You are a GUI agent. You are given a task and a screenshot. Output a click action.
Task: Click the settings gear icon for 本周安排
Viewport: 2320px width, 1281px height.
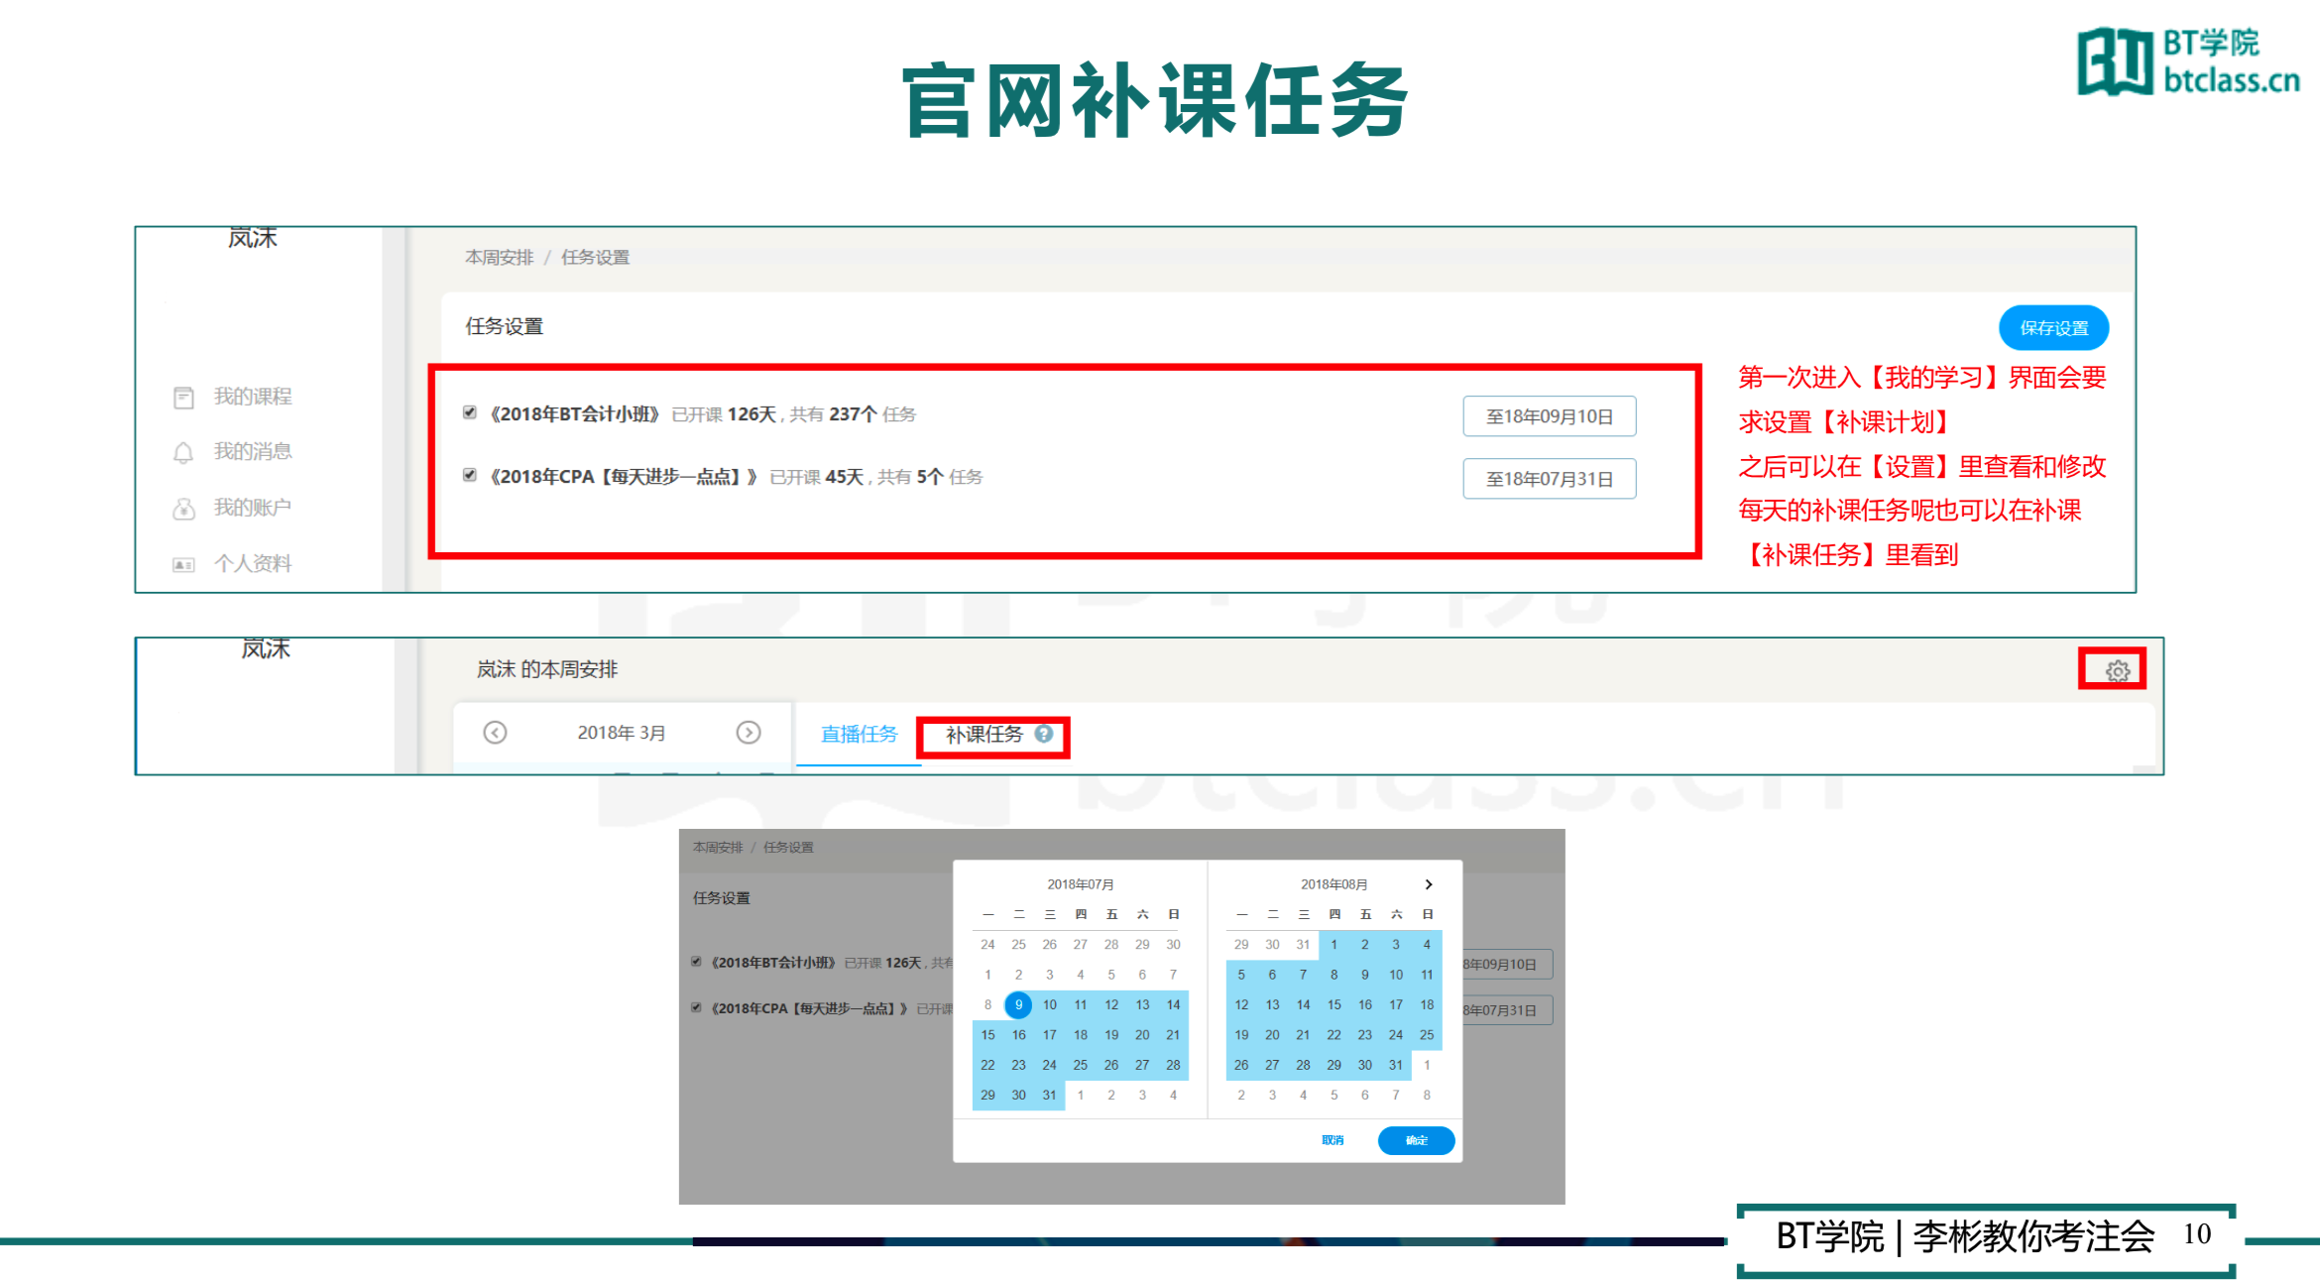point(2117,671)
